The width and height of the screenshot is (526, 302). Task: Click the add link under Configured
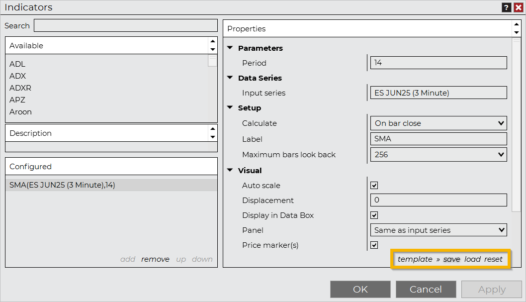click(128, 259)
